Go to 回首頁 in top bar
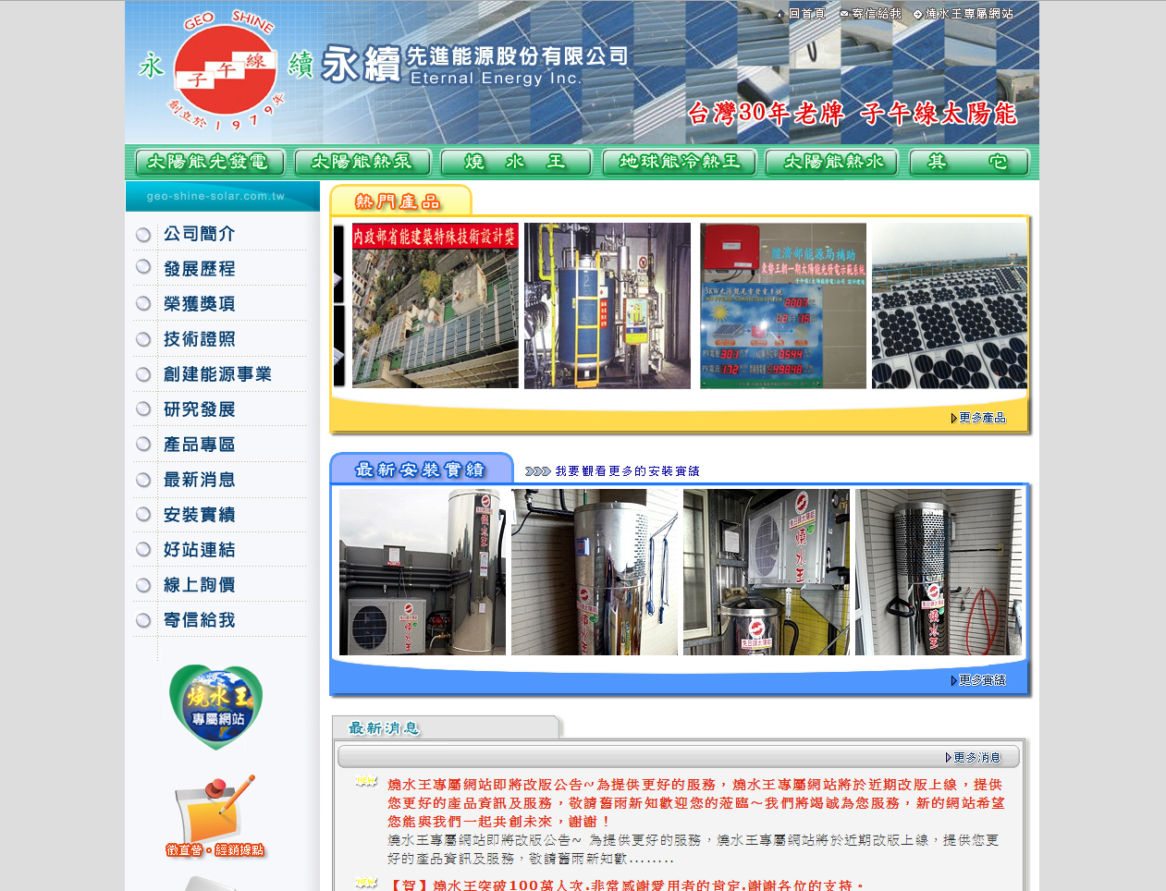Viewport: 1166px width, 891px height. click(801, 14)
